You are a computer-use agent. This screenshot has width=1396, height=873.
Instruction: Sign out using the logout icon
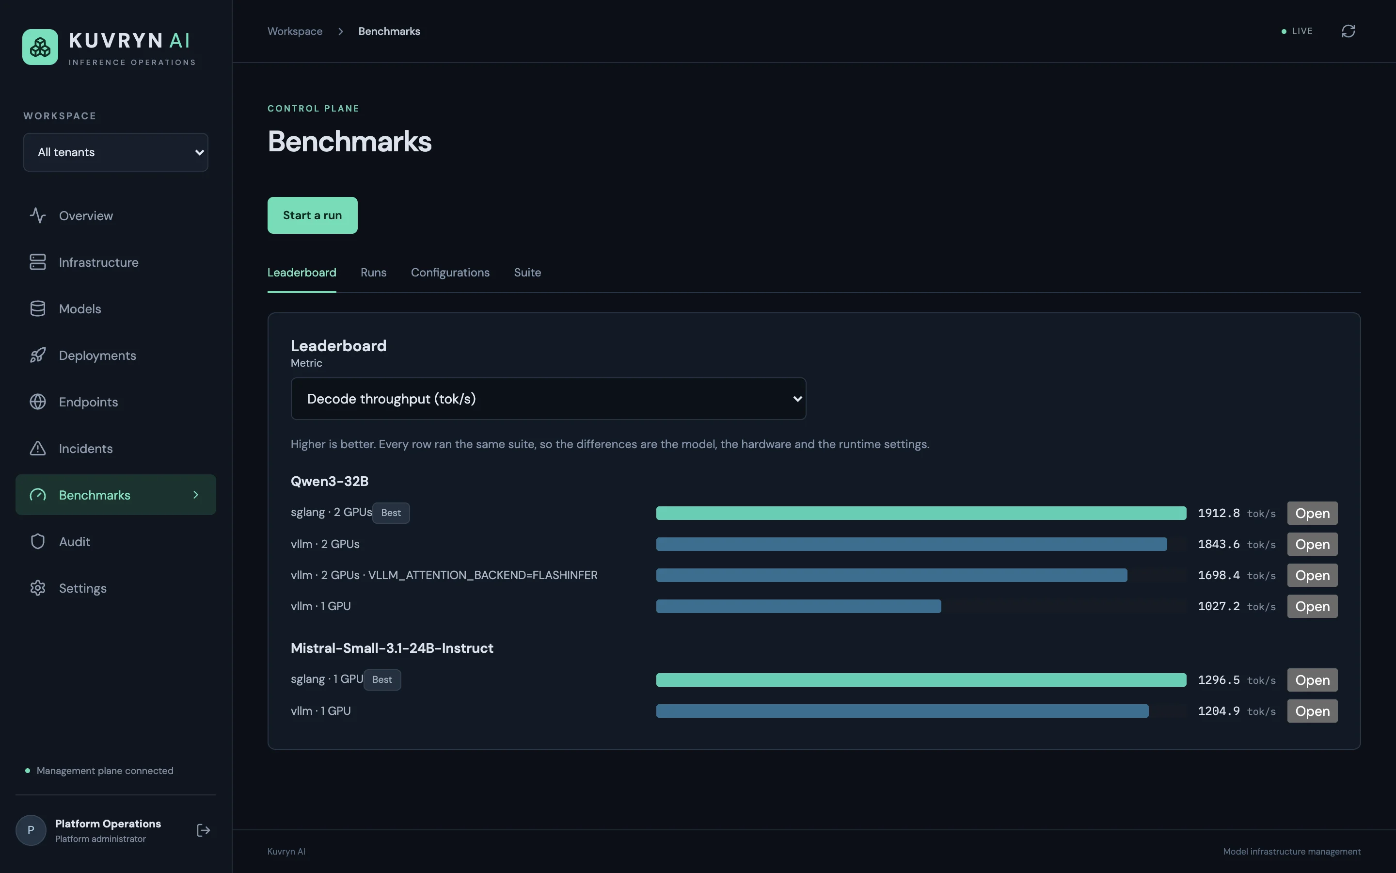203,830
